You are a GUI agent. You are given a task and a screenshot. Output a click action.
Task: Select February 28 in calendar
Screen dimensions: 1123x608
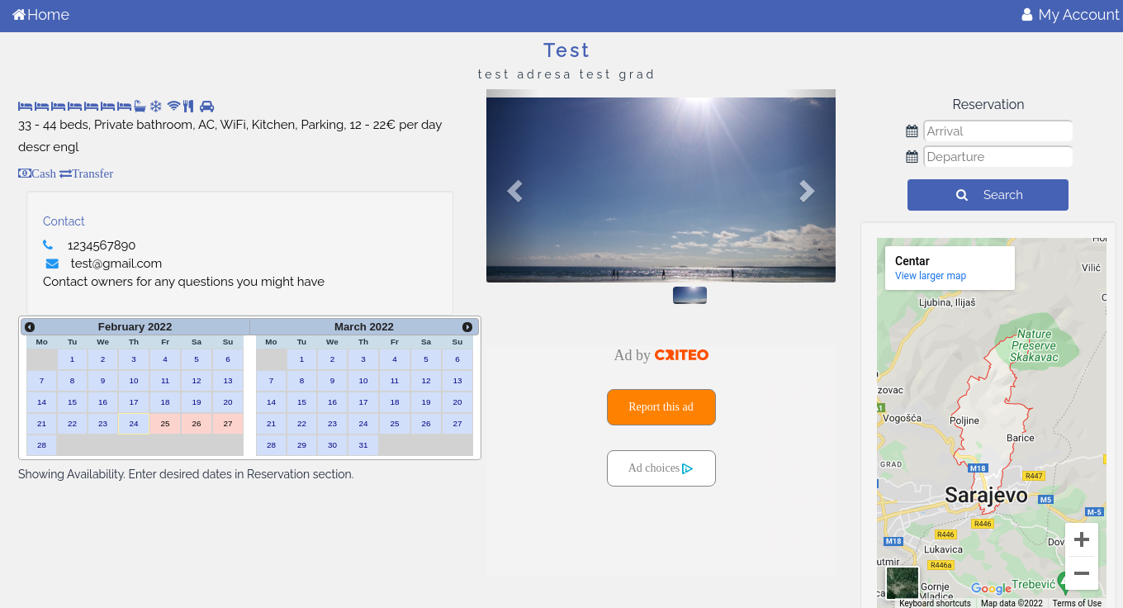point(41,445)
